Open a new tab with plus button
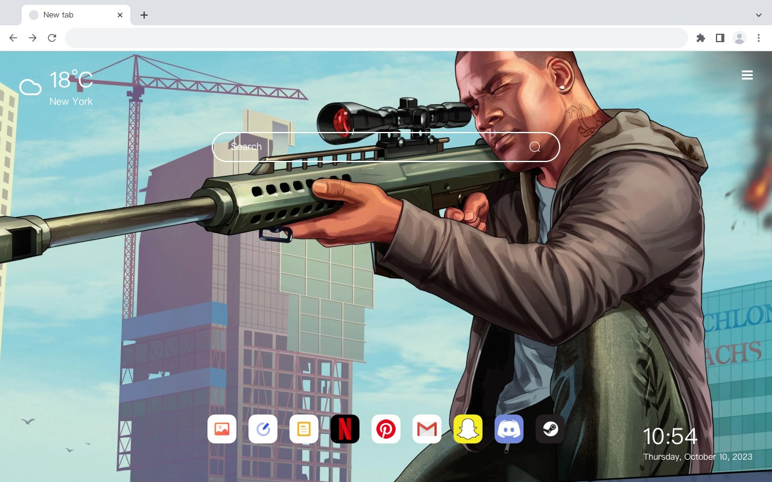Image resolution: width=772 pixels, height=482 pixels. pos(144,15)
